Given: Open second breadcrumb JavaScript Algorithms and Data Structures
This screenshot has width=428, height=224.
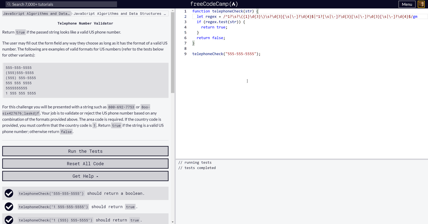Looking at the screenshot, I should click(x=120, y=14).
